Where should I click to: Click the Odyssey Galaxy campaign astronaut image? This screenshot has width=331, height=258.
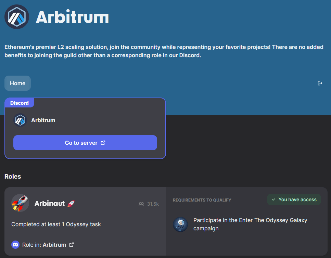pyautogui.click(x=180, y=224)
